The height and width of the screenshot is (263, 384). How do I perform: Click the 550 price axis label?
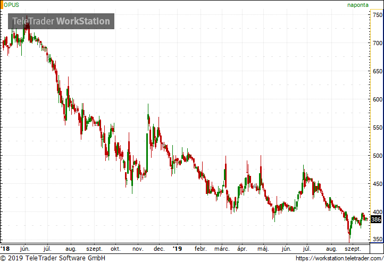[x=378, y=128]
